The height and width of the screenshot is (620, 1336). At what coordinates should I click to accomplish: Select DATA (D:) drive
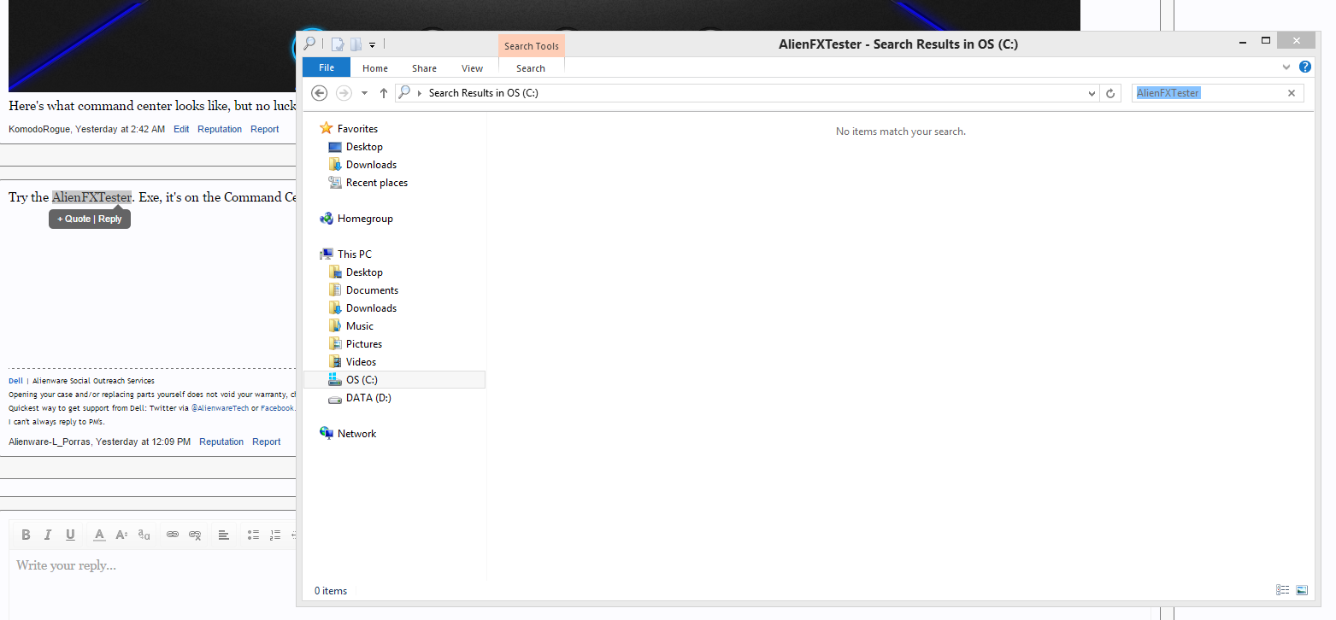[368, 398]
